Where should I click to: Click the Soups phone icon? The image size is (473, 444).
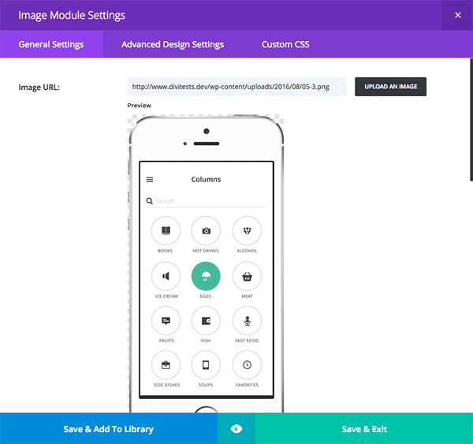[x=207, y=365]
